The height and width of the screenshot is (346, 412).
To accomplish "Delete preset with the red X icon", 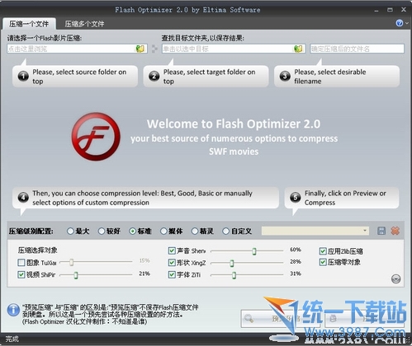I will tap(395, 231).
